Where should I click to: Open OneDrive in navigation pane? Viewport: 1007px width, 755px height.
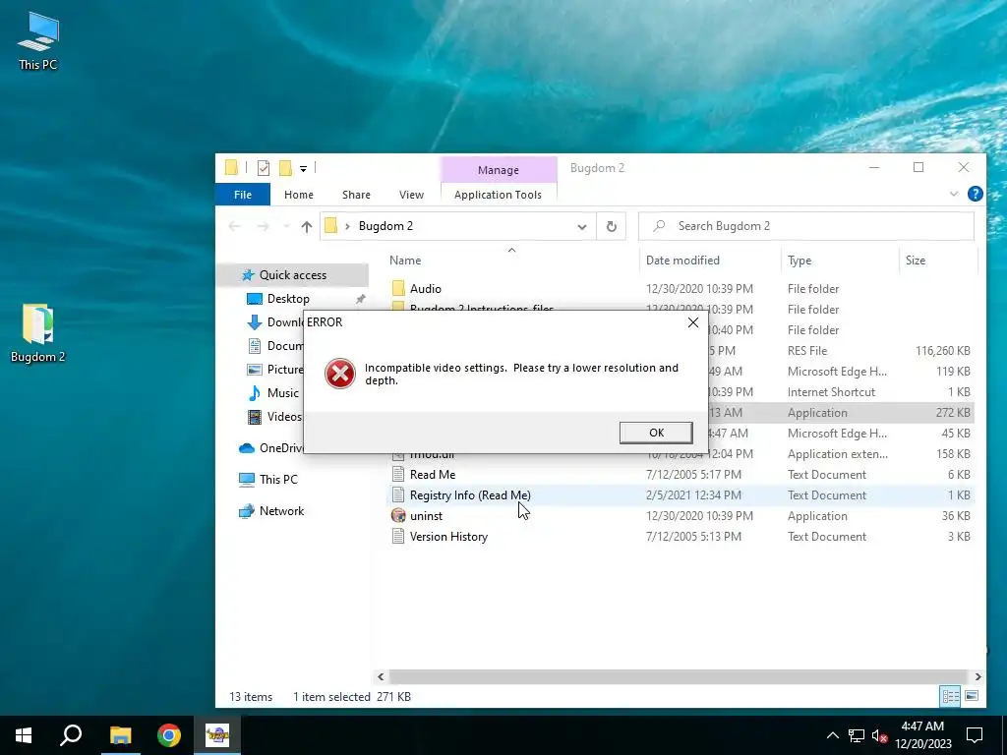tap(280, 448)
